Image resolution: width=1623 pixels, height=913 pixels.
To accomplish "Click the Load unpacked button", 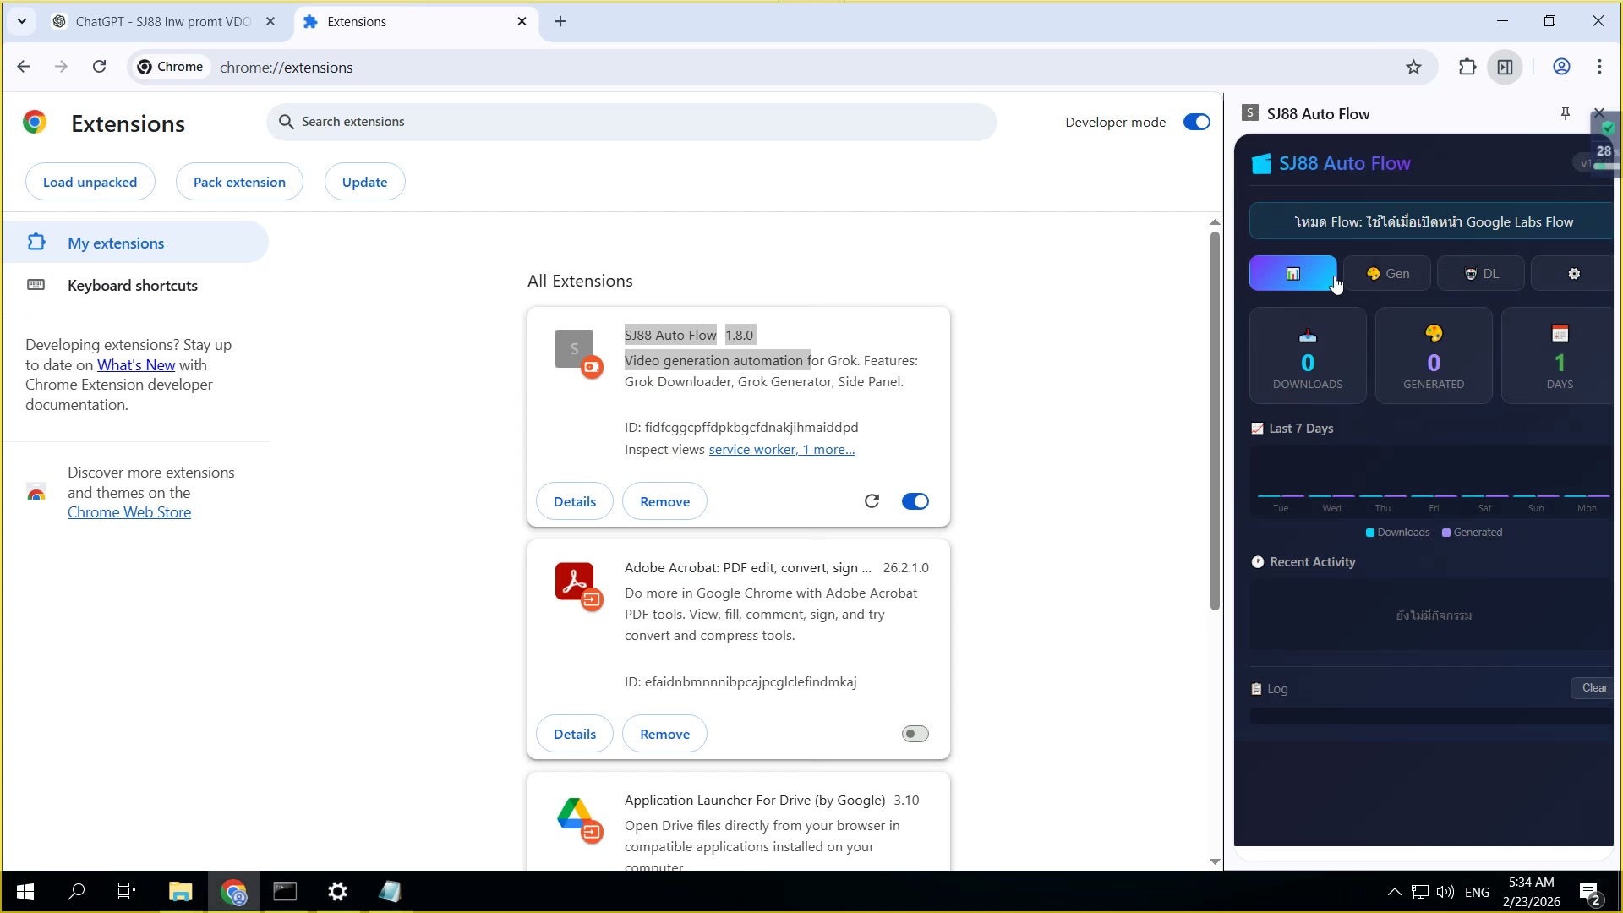I will point(90,182).
